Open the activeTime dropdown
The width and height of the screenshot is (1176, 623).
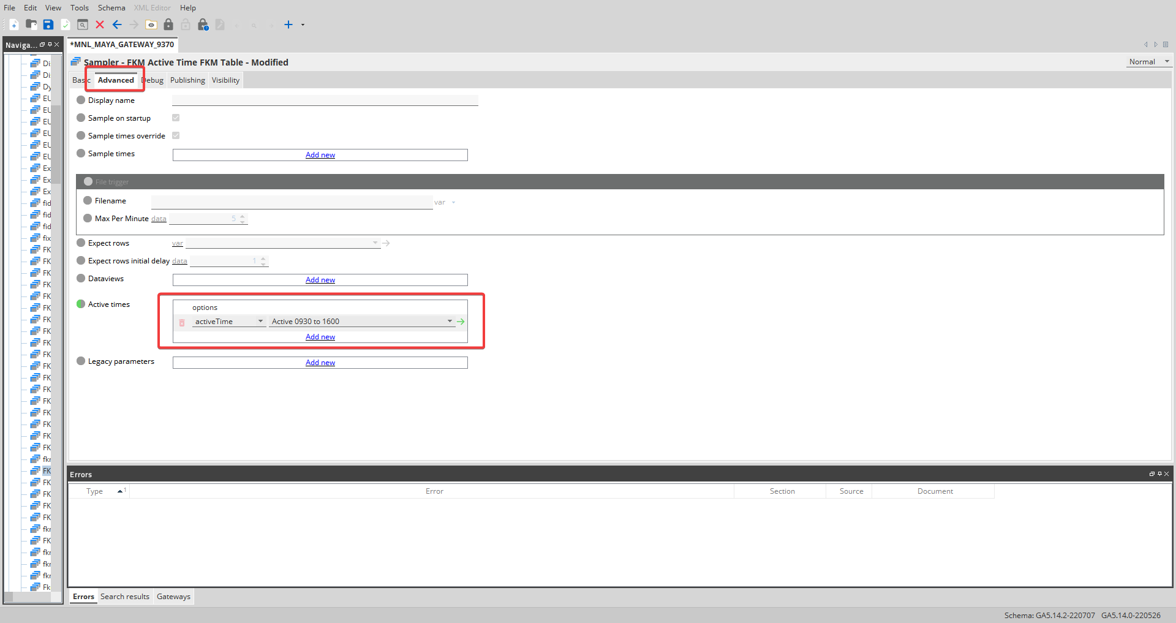click(260, 321)
